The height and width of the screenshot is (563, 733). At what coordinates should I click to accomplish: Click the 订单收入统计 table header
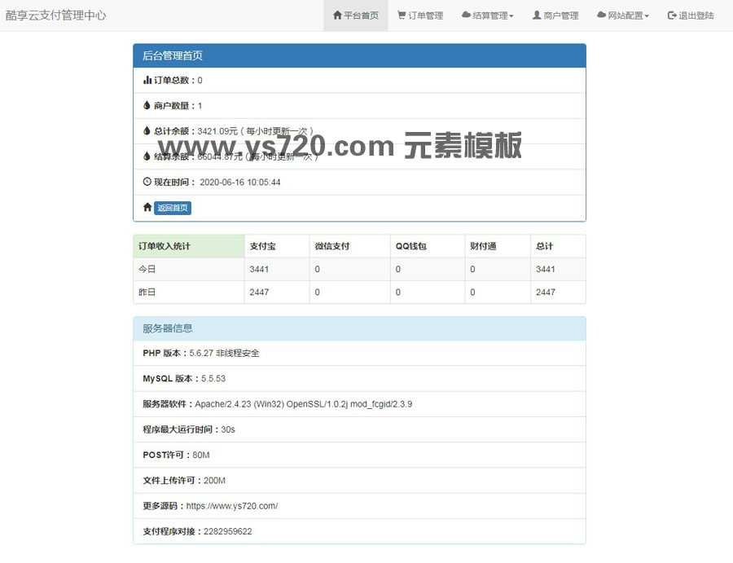[x=189, y=246]
